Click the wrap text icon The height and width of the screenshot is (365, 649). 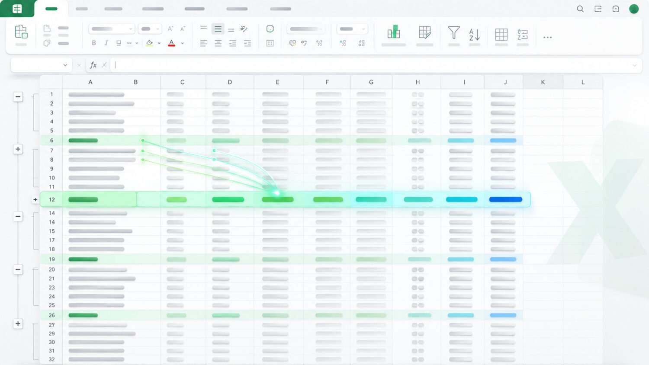[270, 29]
